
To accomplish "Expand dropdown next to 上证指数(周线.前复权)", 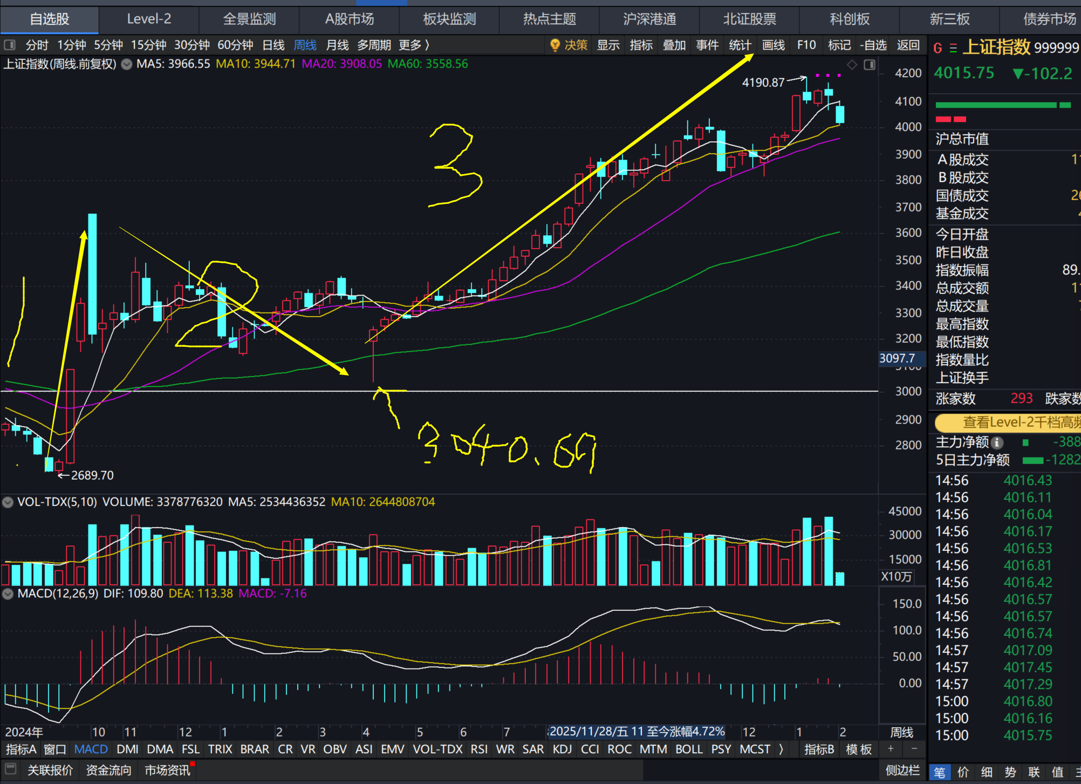I will click(127, 64).
